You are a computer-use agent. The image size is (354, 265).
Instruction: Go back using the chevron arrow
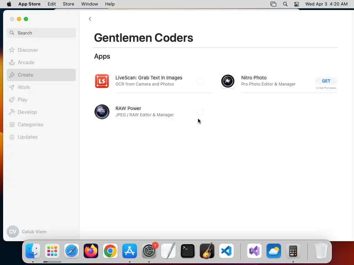(90, 19)
